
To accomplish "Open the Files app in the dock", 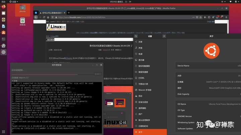I will [3, 13].
